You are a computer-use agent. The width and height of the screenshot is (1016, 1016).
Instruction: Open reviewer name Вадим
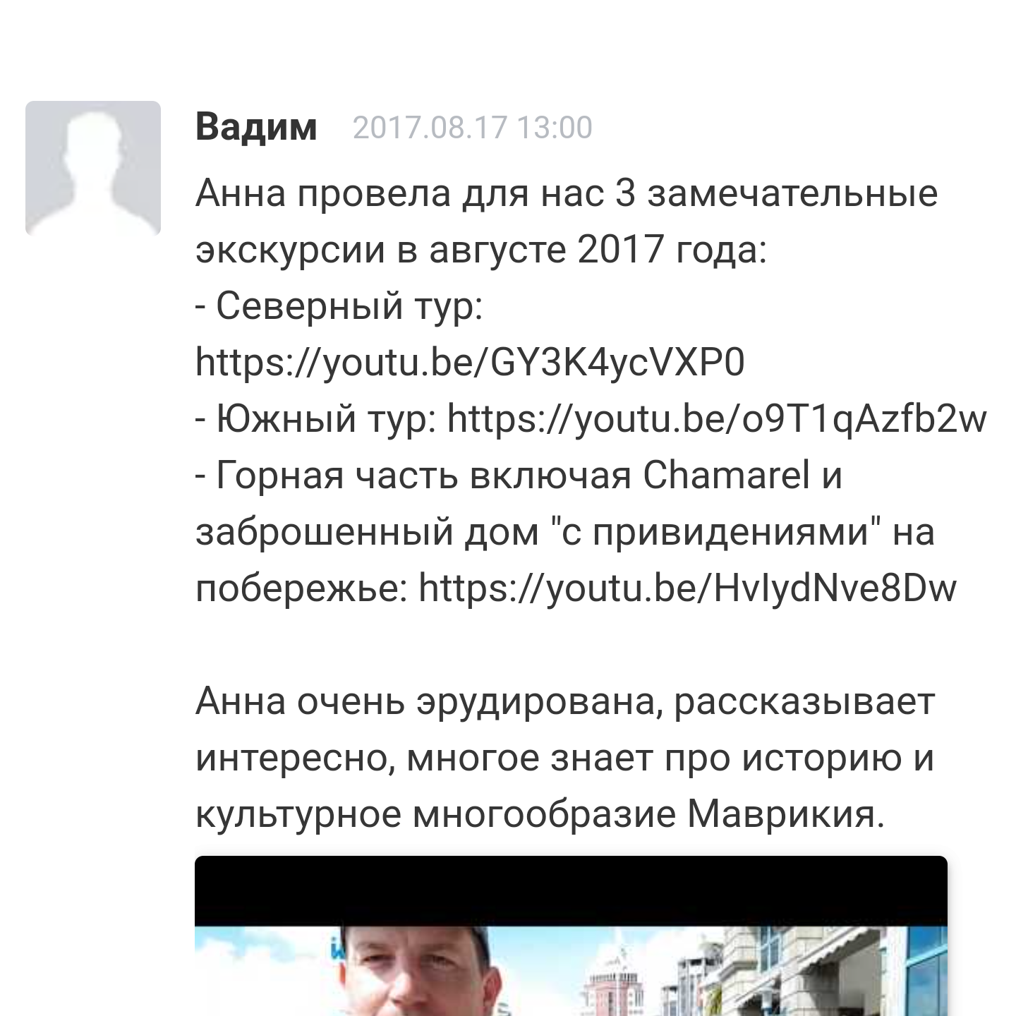(256, 127)
